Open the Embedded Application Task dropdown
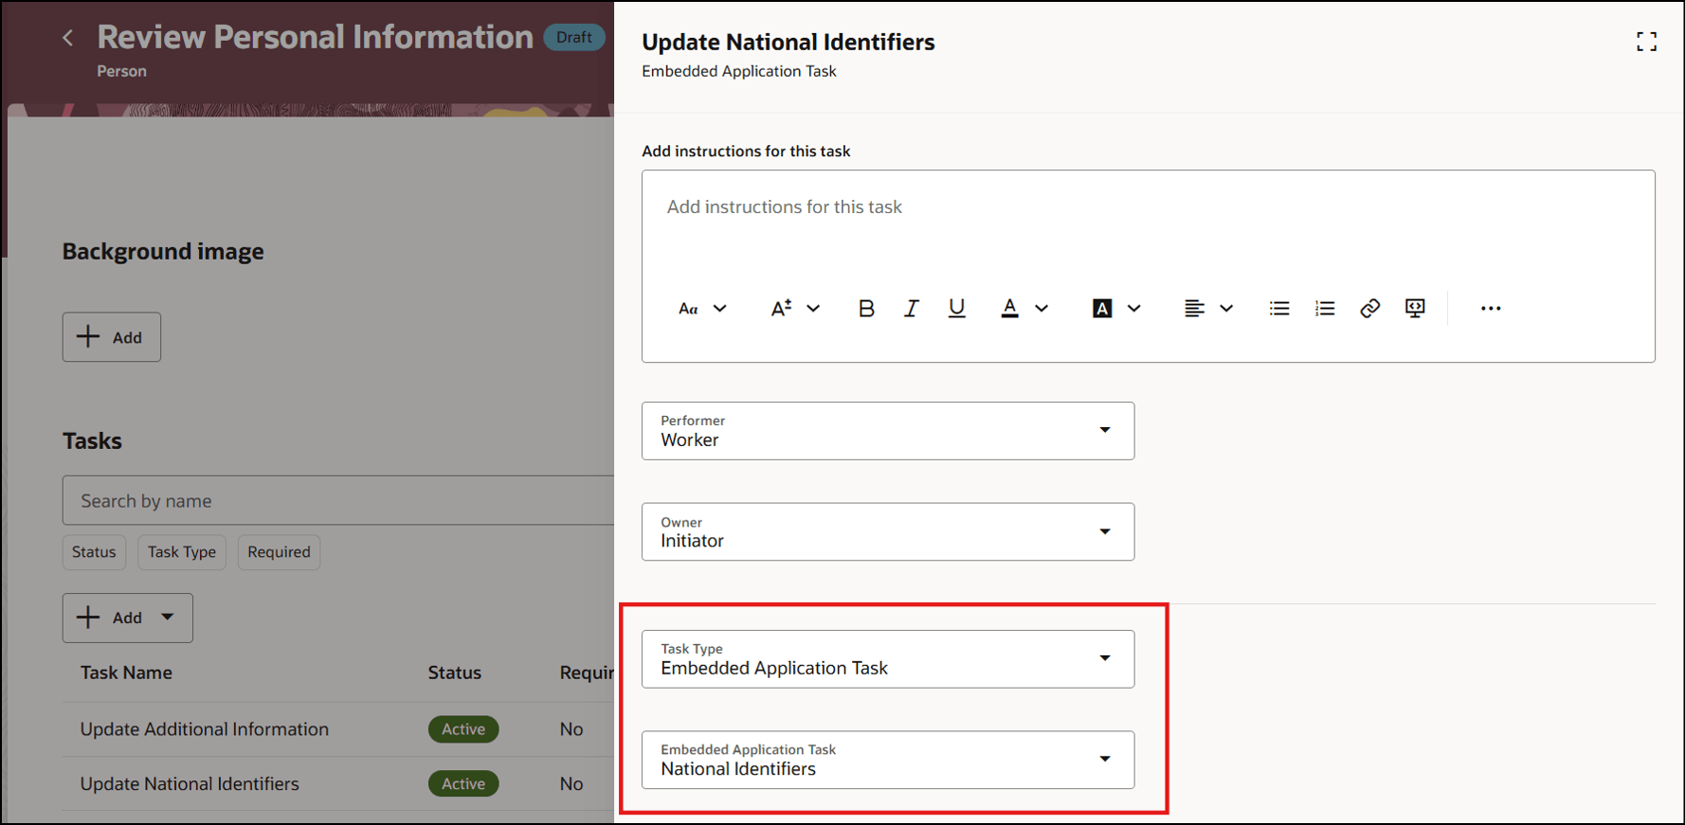 coord(888,760)
